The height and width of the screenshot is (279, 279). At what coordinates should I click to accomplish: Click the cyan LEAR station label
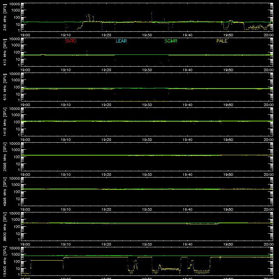pyautogui.click(x=121, y=41)
